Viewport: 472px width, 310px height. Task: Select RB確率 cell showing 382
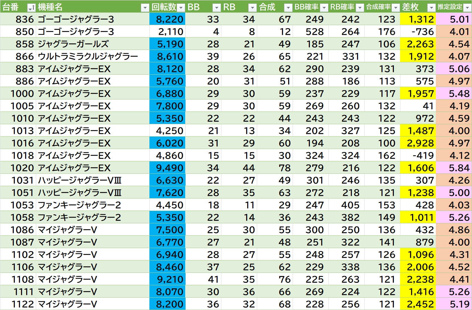(346, 217)
